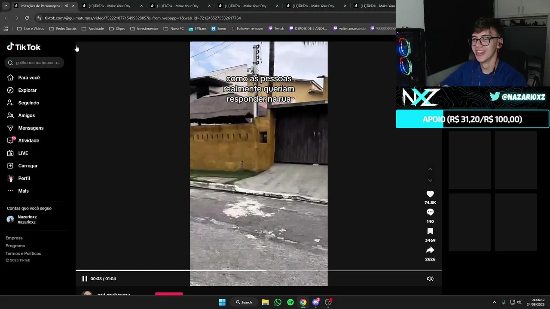Open comments showing 140

[430, 212]
